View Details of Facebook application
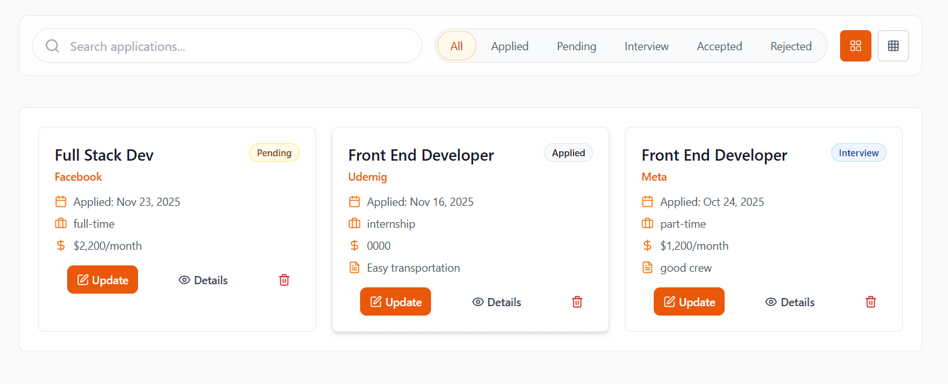The height and width of the screenshot is (384, 948). click(x=203, y=280)
